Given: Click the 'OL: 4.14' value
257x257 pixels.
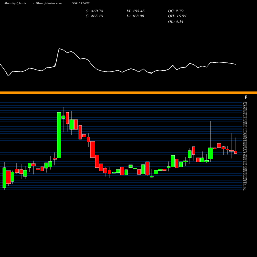Looking at the screenshot, I should click(x=176, y=22).
